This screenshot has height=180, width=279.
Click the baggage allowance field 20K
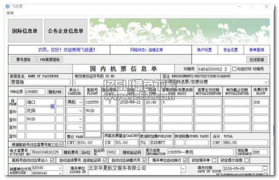(261, 102)
